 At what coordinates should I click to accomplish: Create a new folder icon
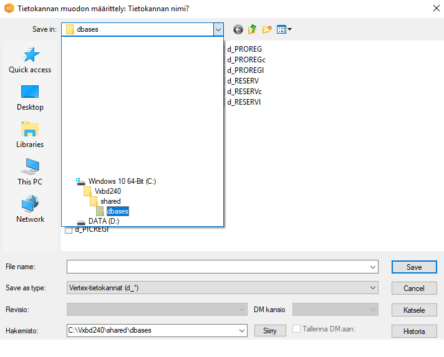267,29
